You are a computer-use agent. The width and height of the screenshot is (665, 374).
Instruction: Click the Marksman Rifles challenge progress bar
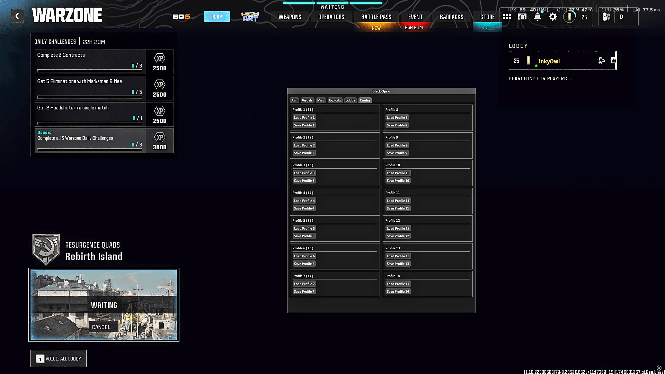[x=90, y=97]
